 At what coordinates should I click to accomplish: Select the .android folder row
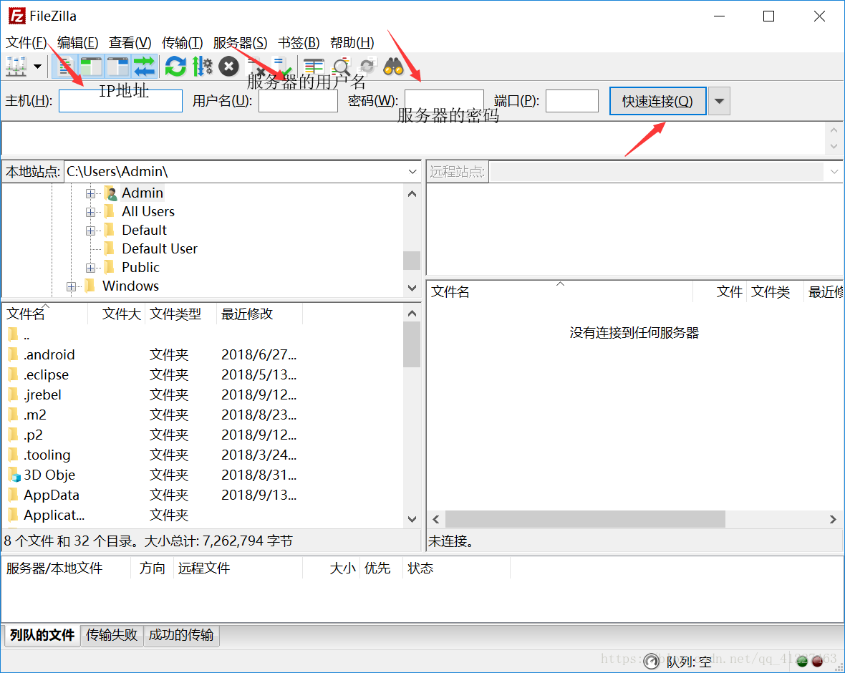tap(203, 355)
